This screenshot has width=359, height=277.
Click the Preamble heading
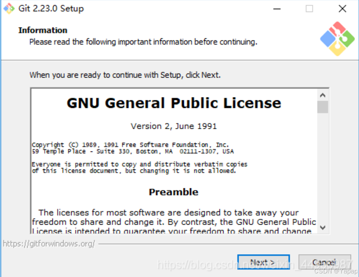pyautogui.click(x=174, y=192)
